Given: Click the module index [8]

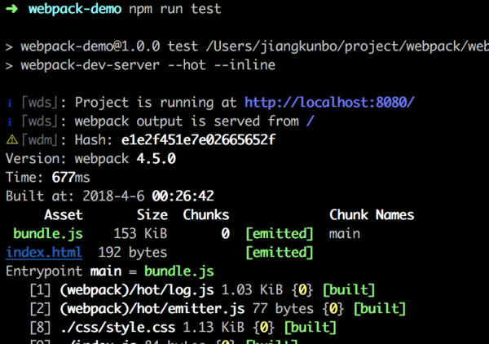Looking at the screenshot, I should point(40,328).
